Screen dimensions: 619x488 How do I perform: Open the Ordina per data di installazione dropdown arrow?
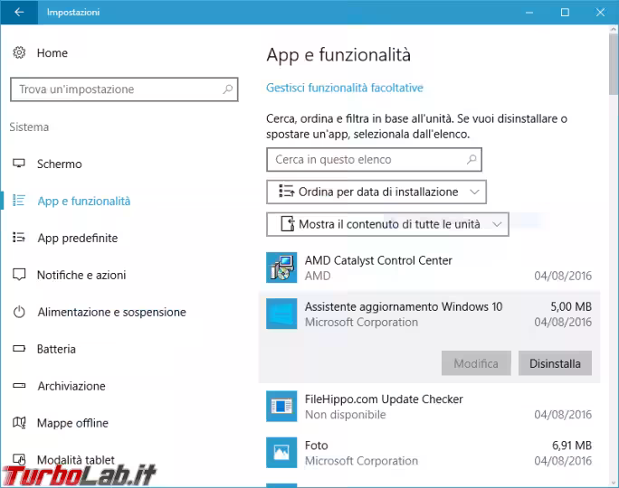(474, 192)
